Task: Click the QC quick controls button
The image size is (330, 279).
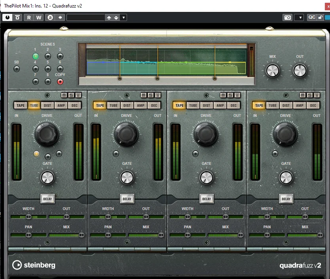Action: 311,17
